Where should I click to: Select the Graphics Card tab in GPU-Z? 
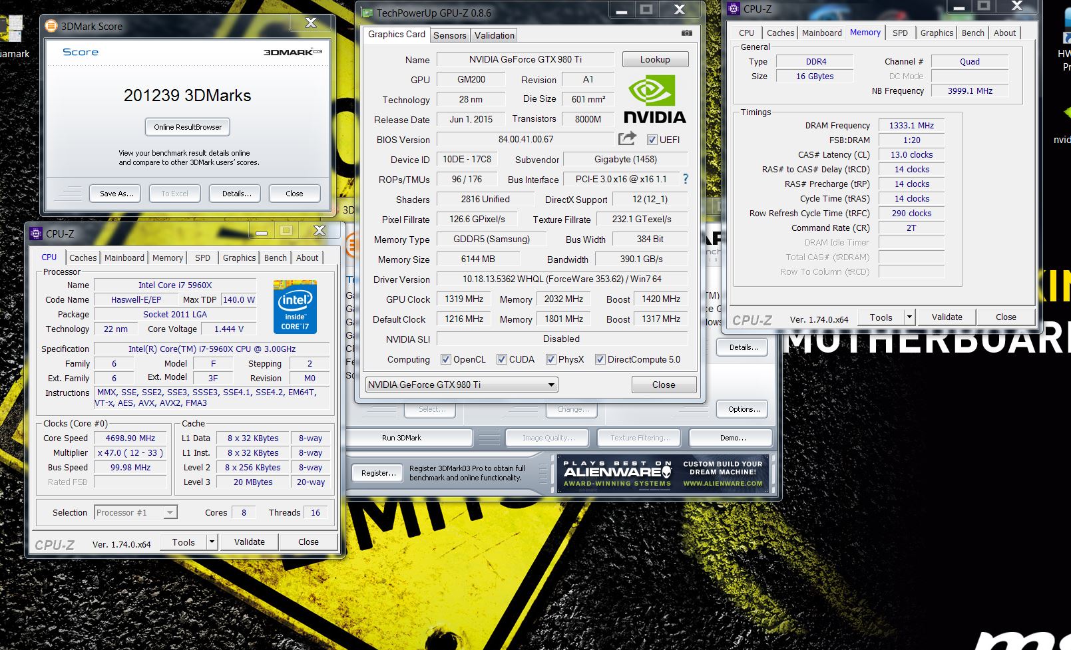[x=397, y=34]
